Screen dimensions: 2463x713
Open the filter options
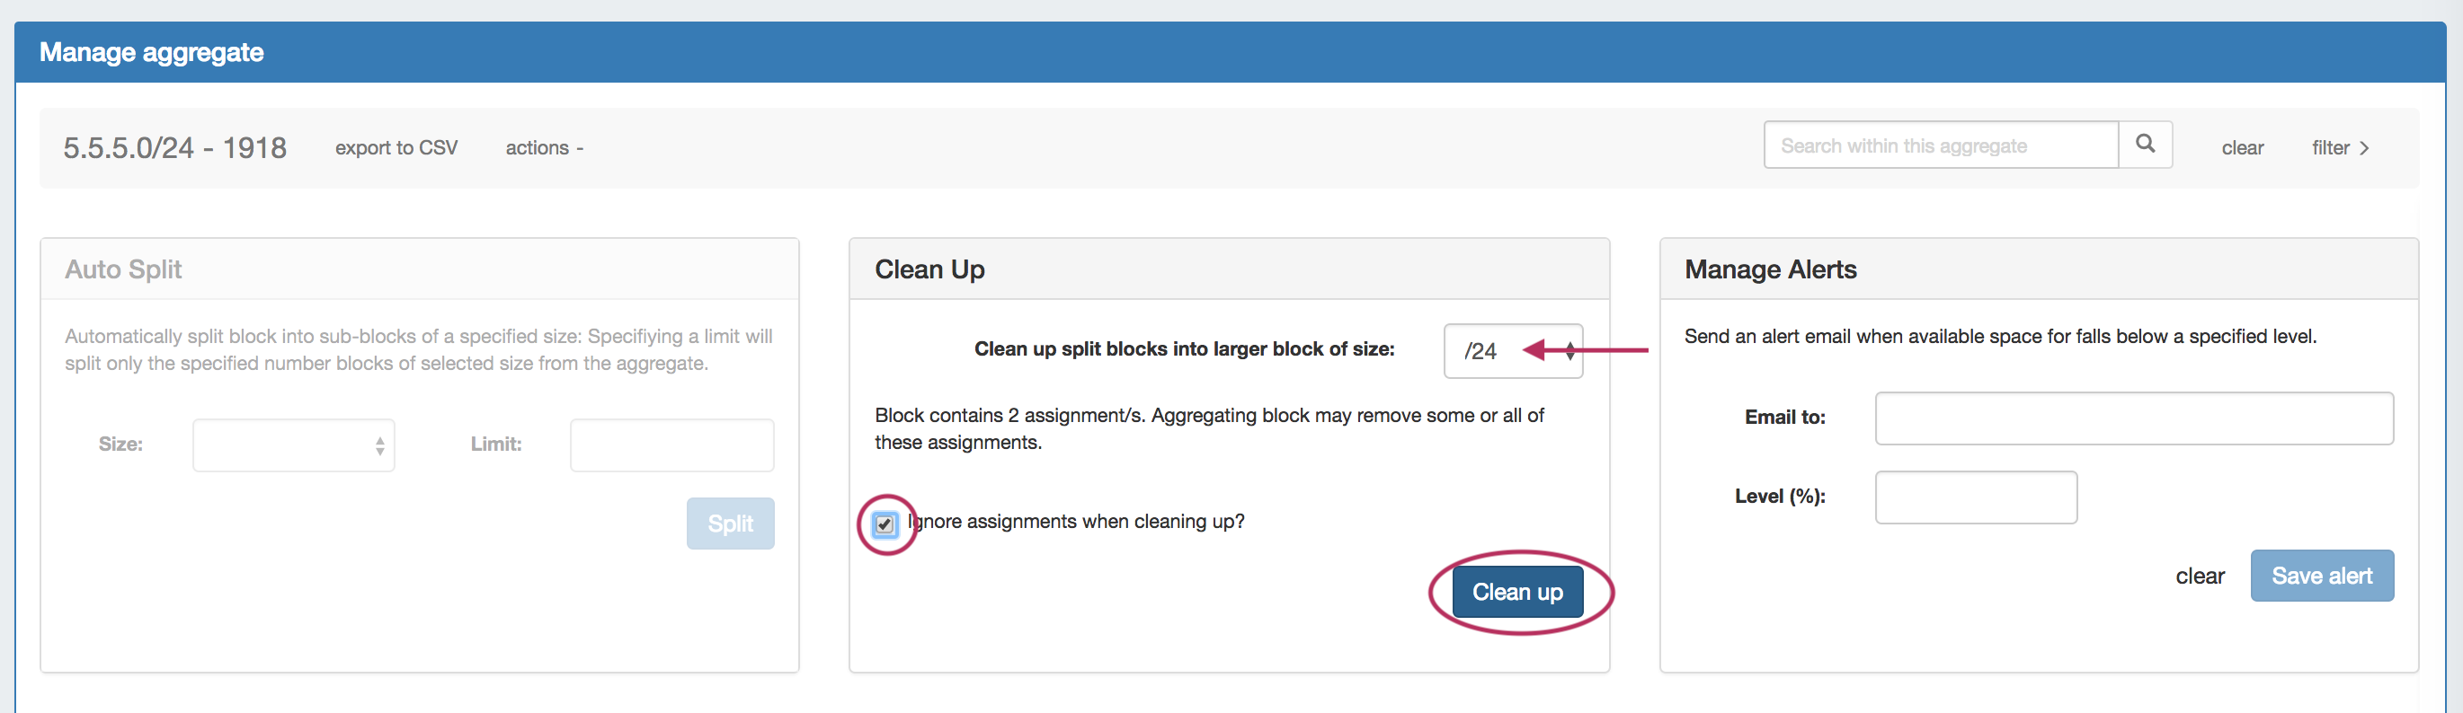pyautogui.click(x=2330, y=148)
